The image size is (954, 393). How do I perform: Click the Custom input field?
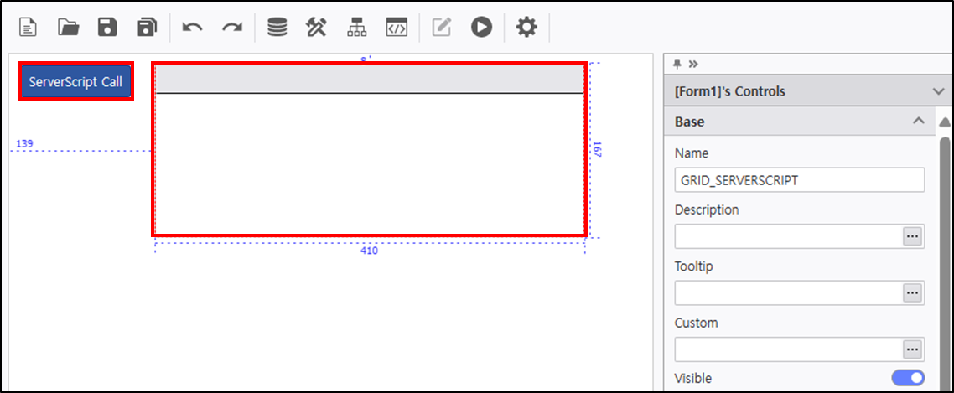pyautogui.click(x=788, y=349)
